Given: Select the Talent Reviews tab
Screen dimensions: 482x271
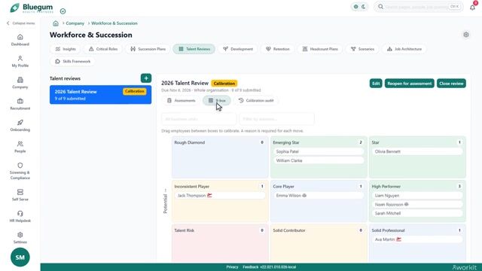Looking at the screenshot, I should click(x=194, y=49).
